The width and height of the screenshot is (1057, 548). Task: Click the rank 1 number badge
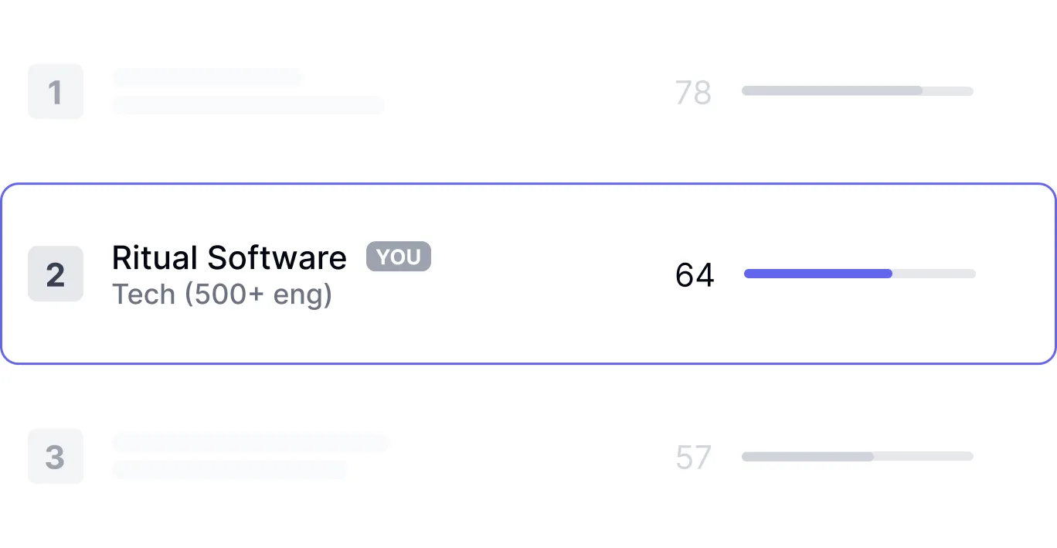pos(56,92)
